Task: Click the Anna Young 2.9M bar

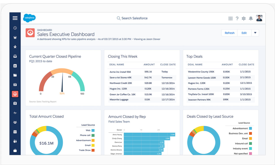Action: 150,134
